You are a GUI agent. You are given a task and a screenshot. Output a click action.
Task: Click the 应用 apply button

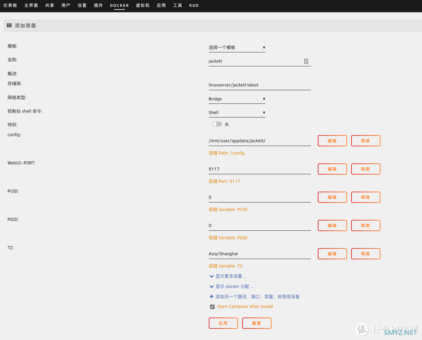tap(223, 323)
